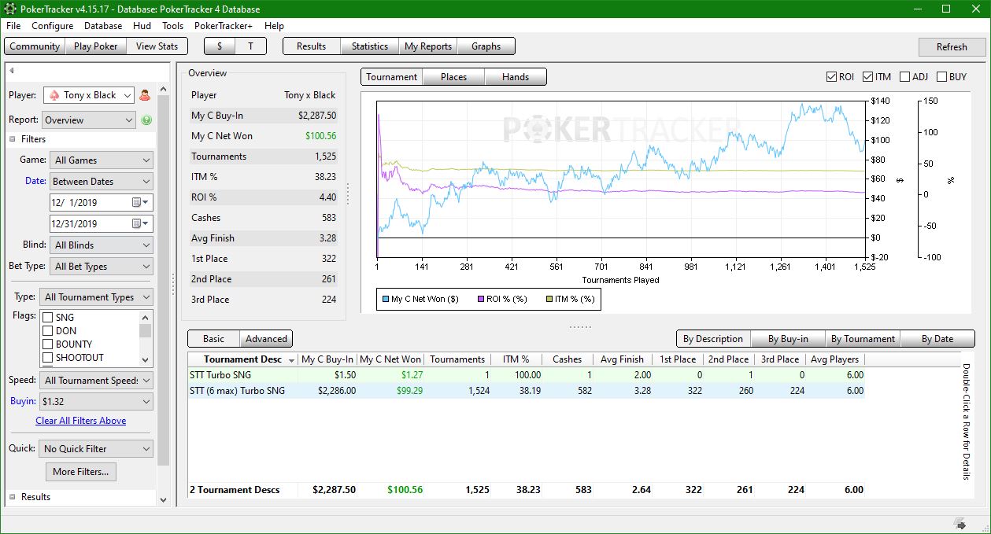The width and height of the screenshot is (991, 534).
Task: Select the STT (6 max) Turbo SNG row
Action: 526,390
